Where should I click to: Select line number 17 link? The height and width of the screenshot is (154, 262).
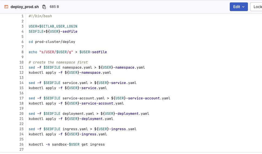coord(21,98)
